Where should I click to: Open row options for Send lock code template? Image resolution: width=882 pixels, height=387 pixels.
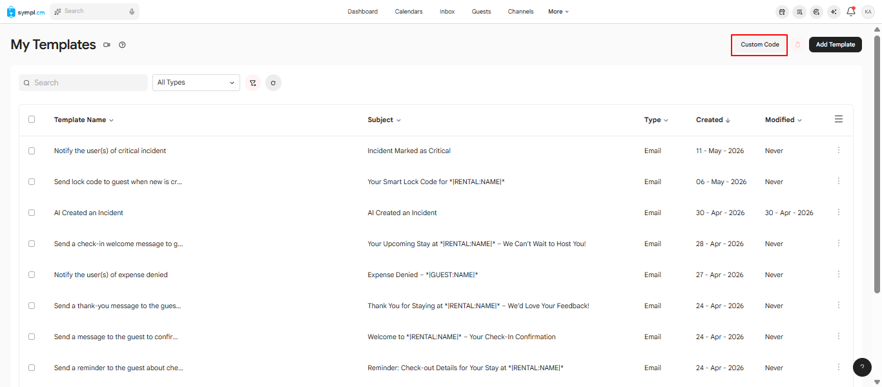(x=839, y=181)
